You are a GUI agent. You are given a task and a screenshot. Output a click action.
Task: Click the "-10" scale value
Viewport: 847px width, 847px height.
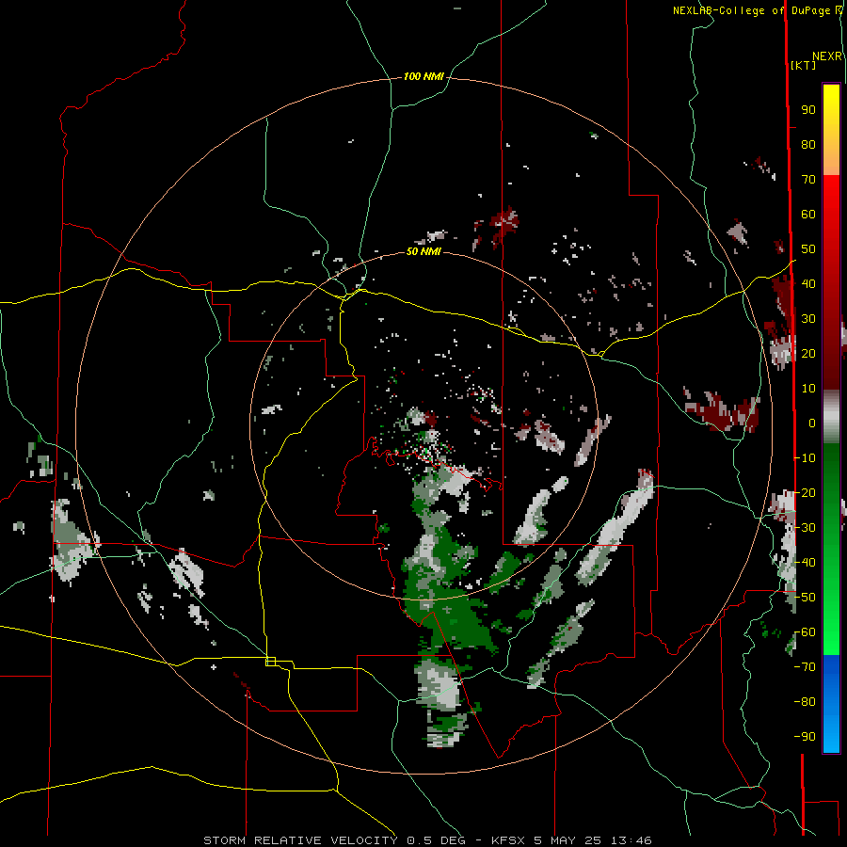[x=805, y=458]
